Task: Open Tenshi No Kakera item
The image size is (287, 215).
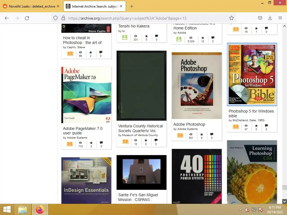Action: (134, 26)
